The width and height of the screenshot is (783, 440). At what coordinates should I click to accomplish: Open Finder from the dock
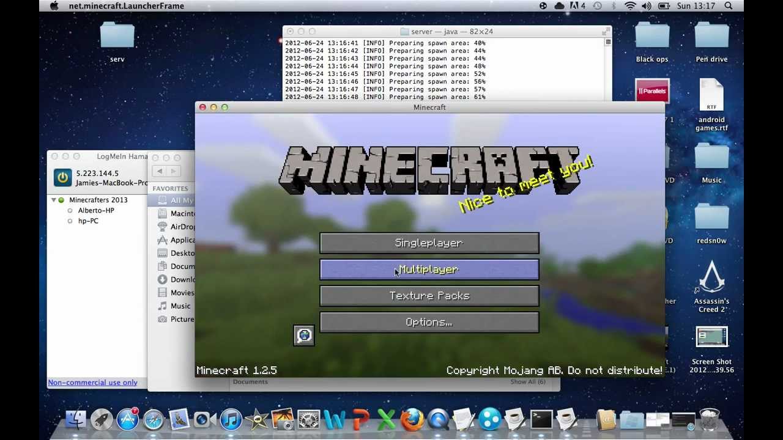tap(76, 420)
